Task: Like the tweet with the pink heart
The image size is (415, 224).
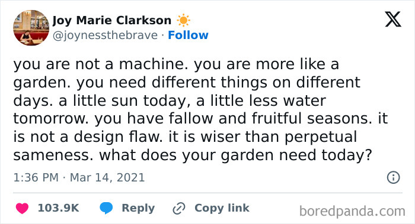Action: pyautogui.click(x=23, y=208)
